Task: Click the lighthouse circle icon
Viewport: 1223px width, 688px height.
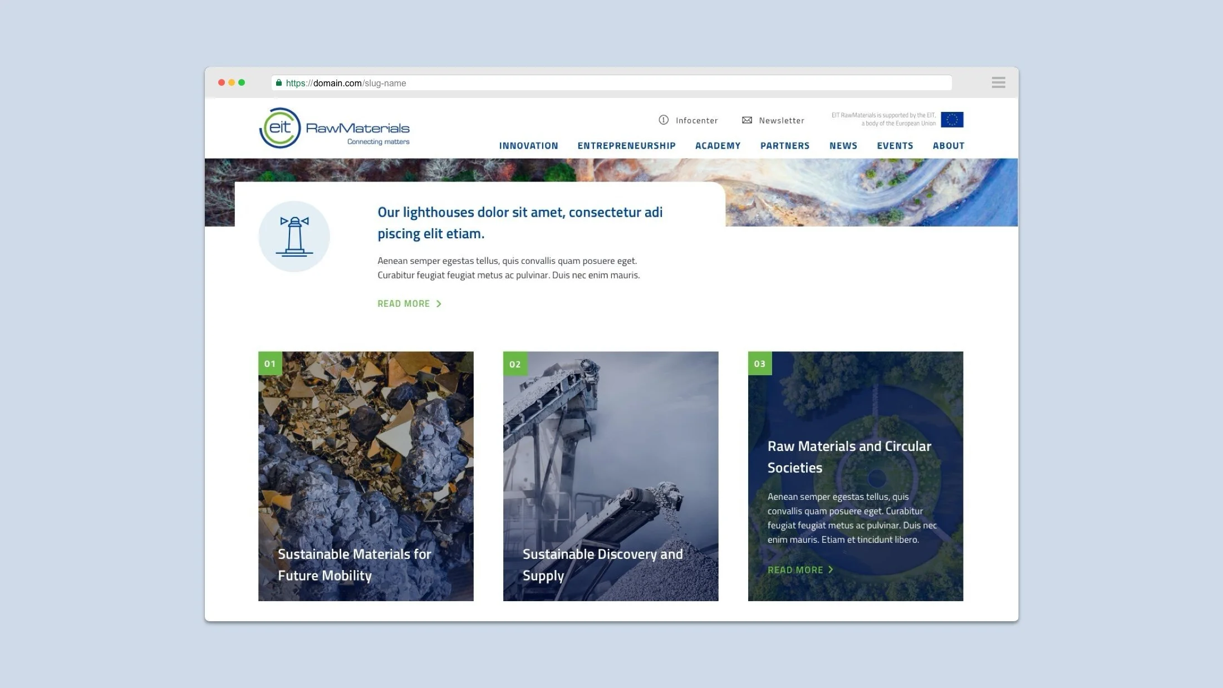Action: point(294,237)
